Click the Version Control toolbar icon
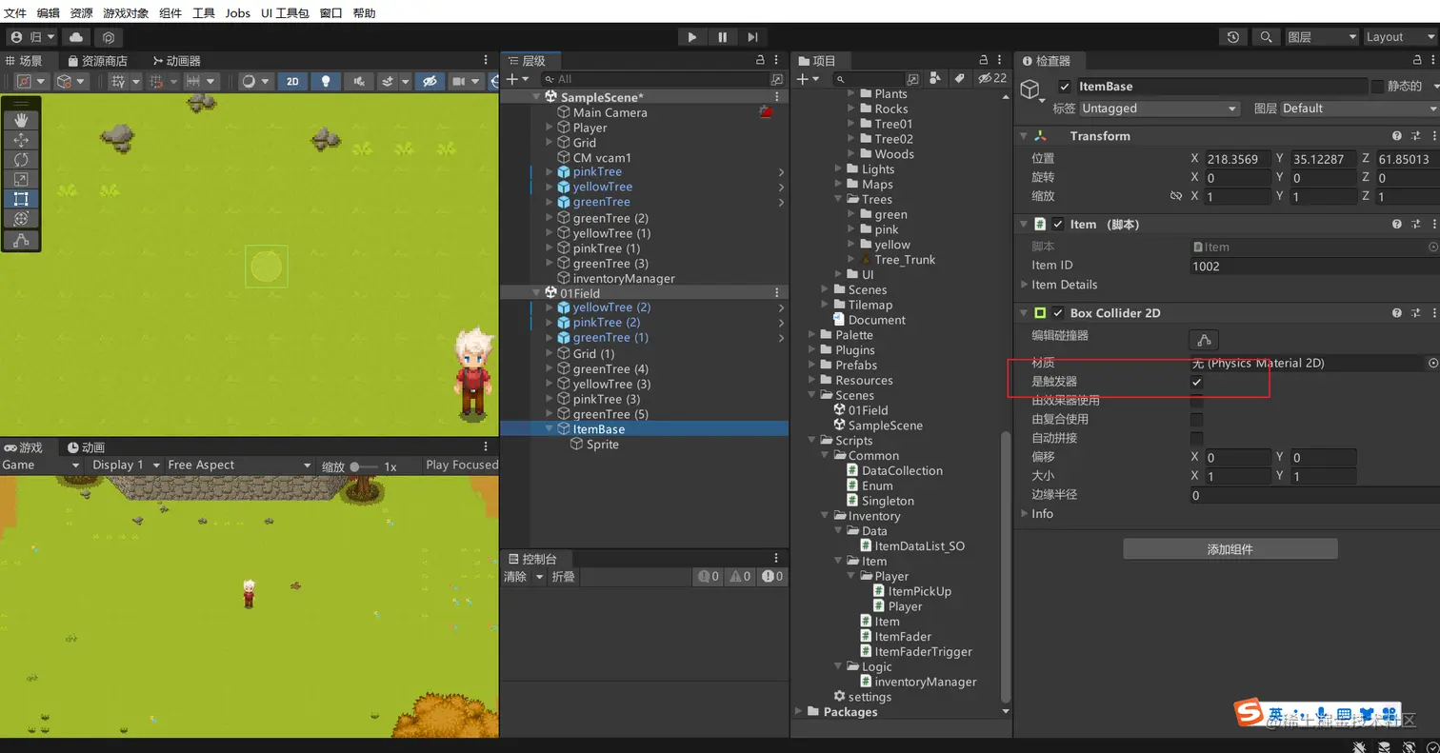This screenshot has height=753, width=1440. 110,37
